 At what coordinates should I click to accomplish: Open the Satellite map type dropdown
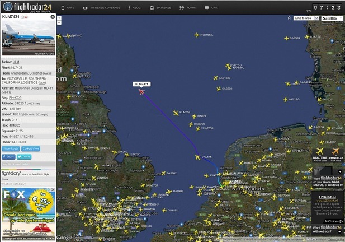point(332,18)
